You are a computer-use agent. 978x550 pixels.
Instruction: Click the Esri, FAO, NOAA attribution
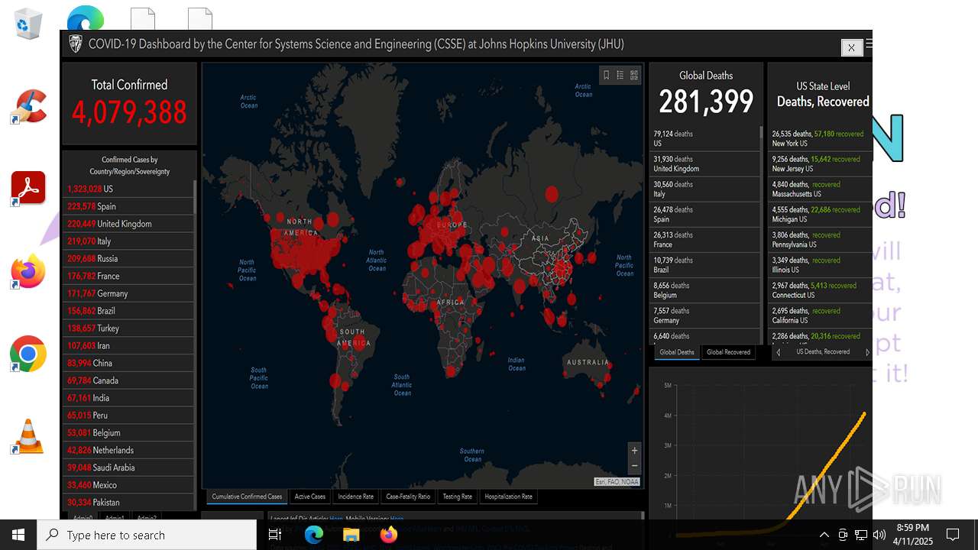coord(617,482)
